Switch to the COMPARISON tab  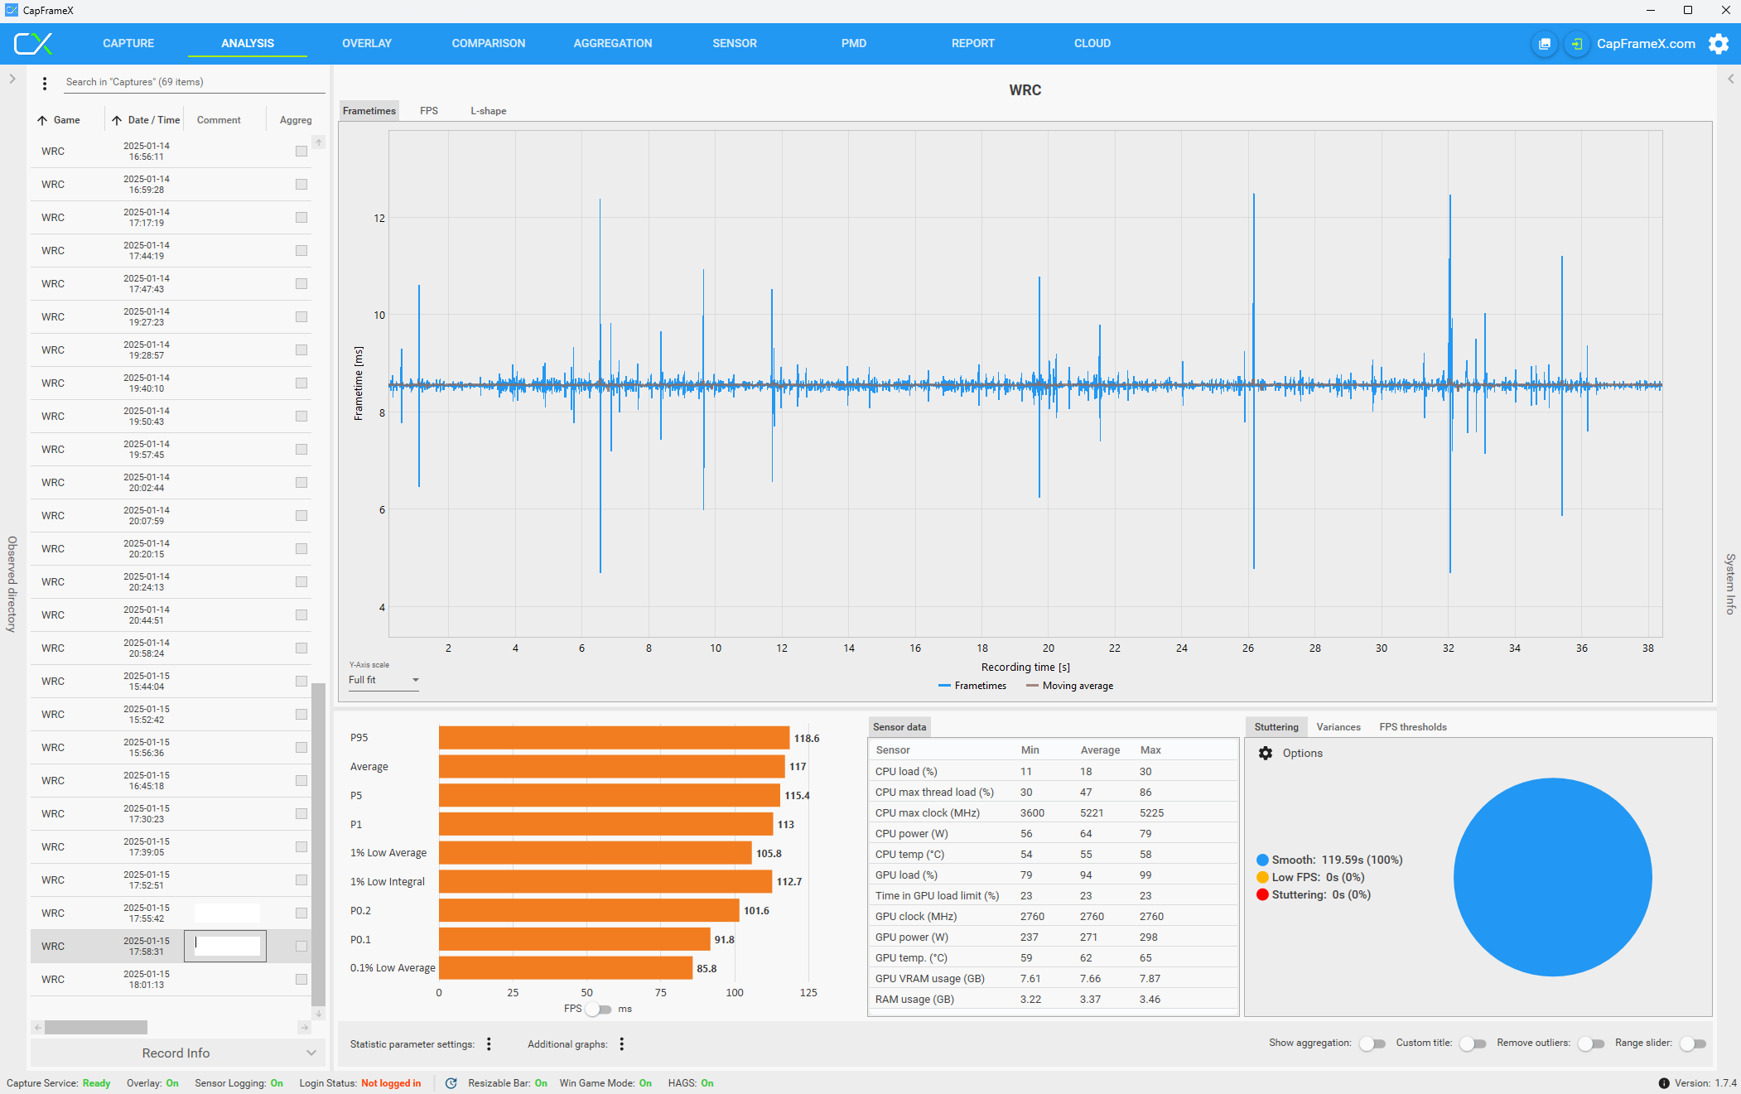[488, 43]
